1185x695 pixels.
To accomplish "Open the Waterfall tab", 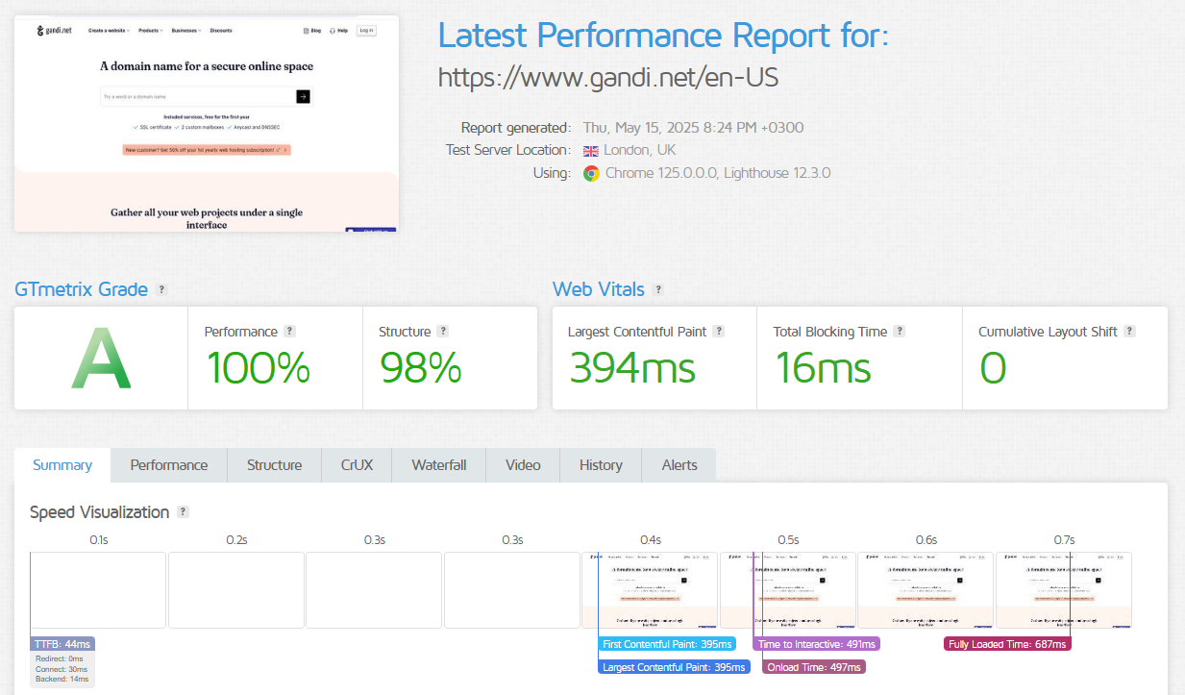I will tap(439, 465).
